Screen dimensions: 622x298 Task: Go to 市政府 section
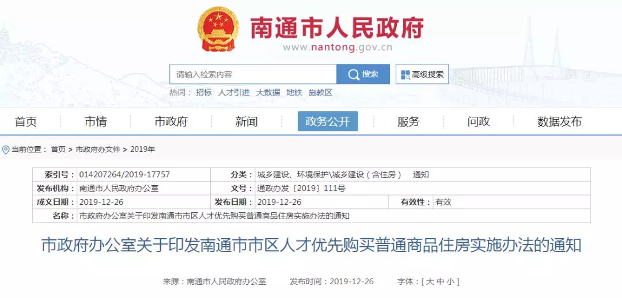(171, 121)
